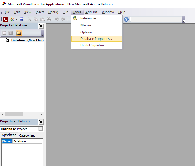Click the VBA application icon in title bar
Image resolution: width=195 pixels, height=166 pixels.
pyautogui.click(x=4, y=4)
